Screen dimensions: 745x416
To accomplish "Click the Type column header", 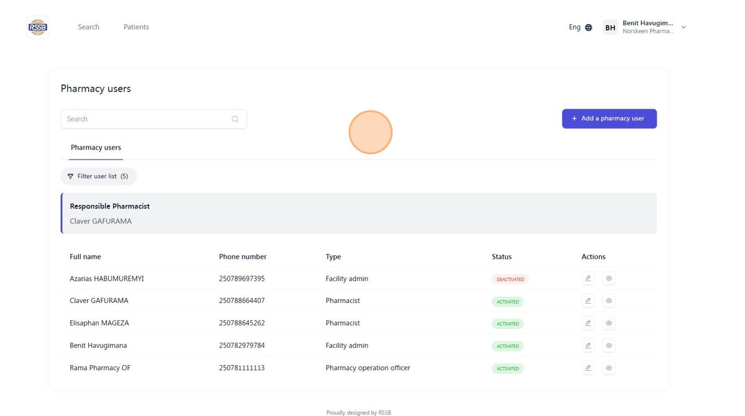I will (x=333, y=256).
